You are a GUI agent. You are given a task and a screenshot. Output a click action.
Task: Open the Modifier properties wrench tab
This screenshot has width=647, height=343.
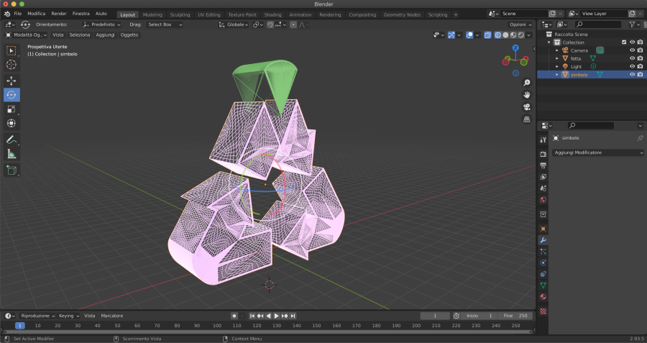(543, 239)
